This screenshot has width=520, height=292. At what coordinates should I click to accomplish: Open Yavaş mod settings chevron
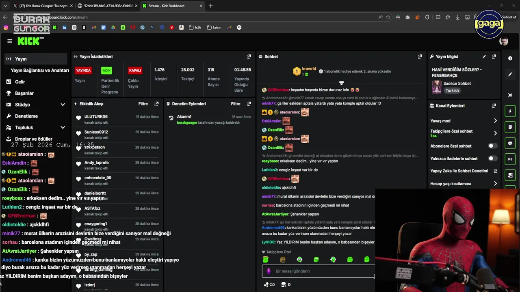495,121
